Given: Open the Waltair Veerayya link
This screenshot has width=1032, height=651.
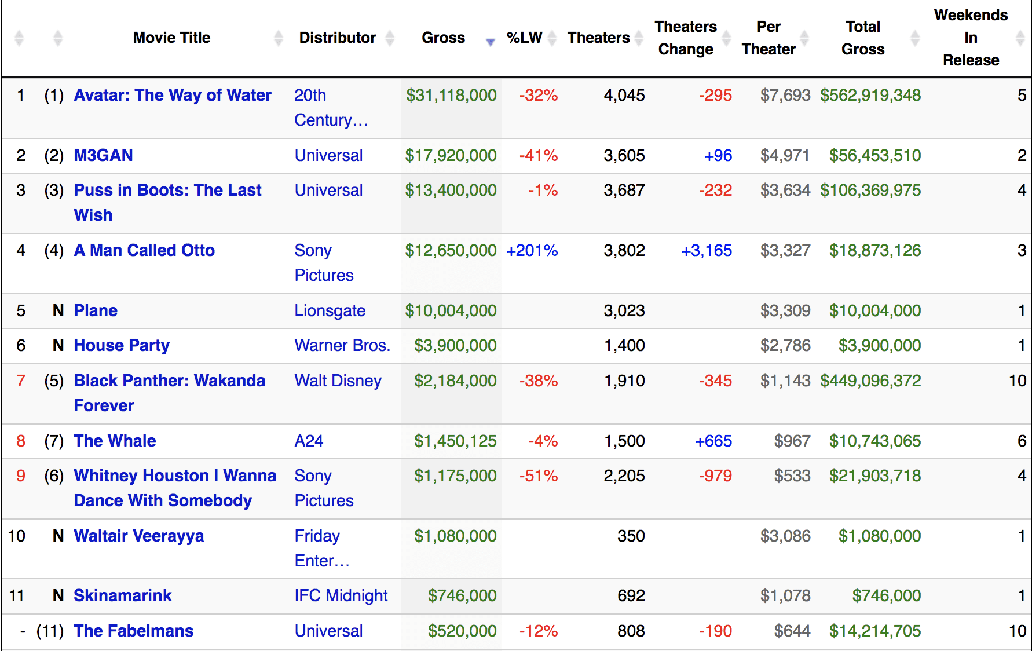Looking at the screenshot, I should click(139, 536).
